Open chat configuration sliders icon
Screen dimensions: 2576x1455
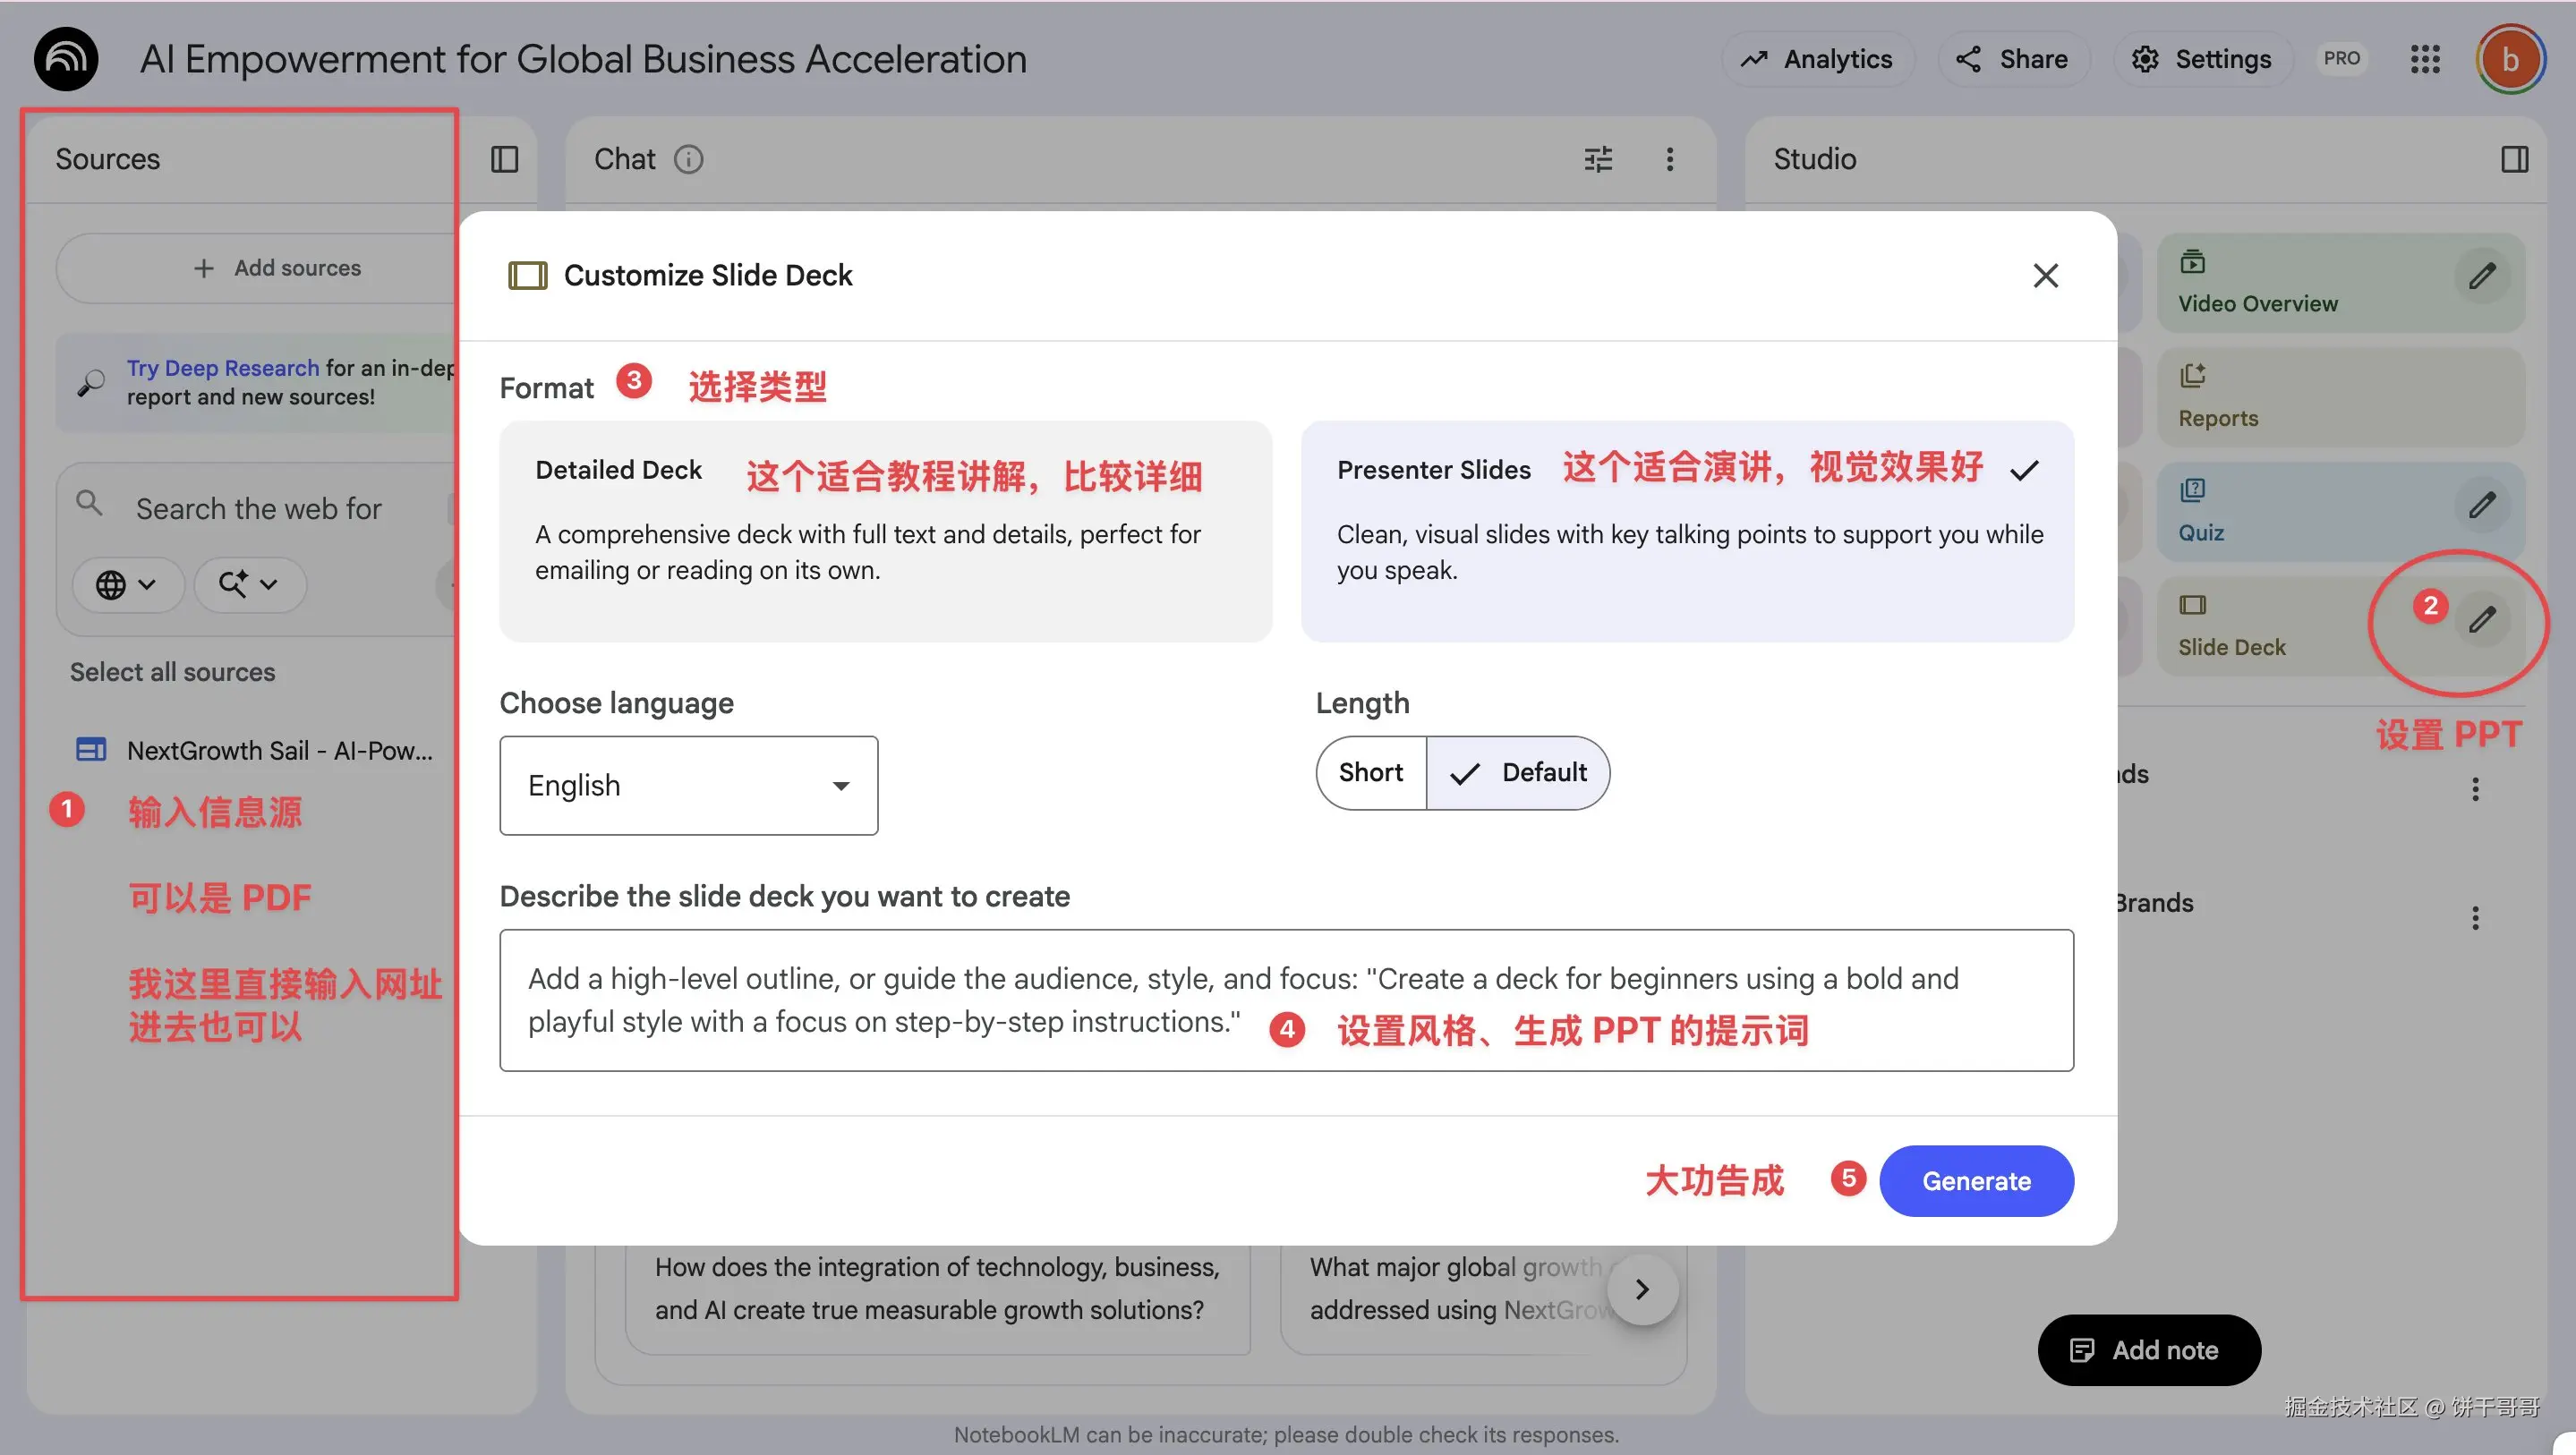pos(1598,160)
